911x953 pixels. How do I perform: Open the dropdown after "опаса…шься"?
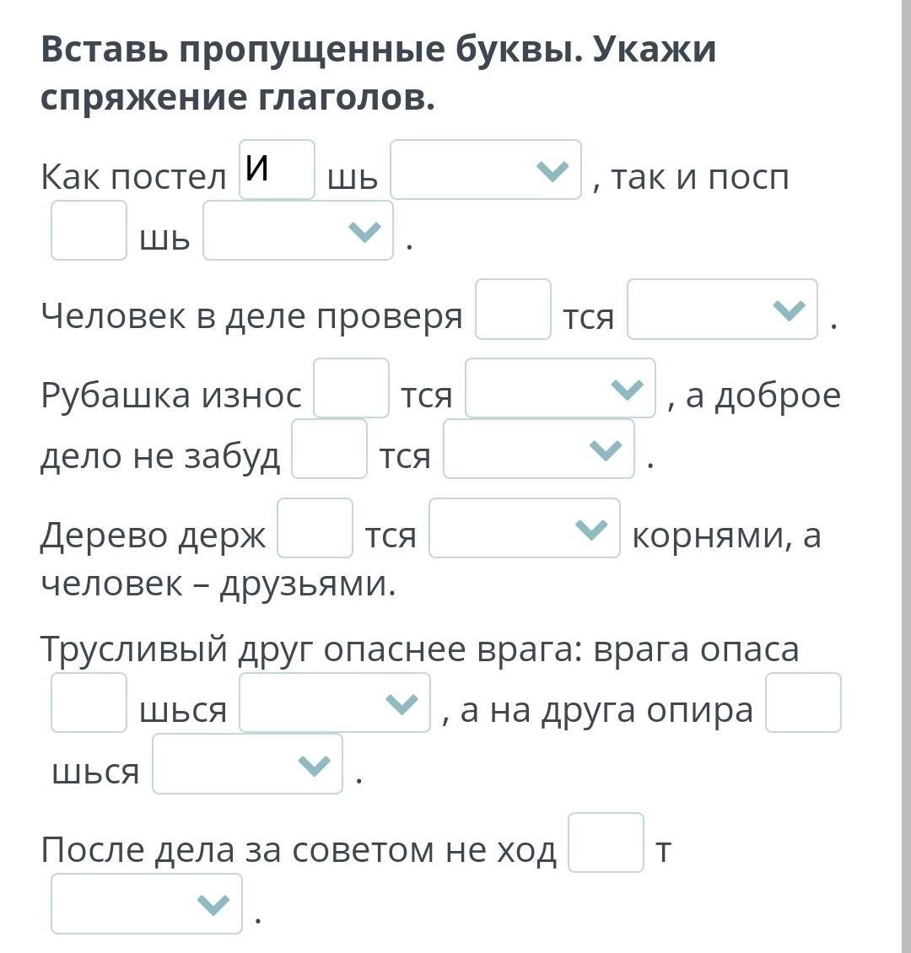click(335, 702)
